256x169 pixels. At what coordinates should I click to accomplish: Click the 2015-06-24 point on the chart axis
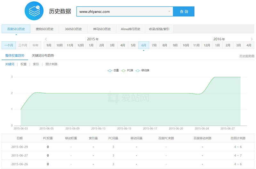pos(202,128)
